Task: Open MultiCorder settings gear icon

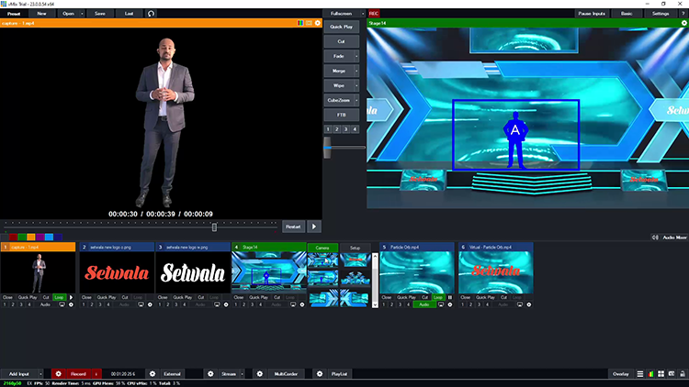Action: coord(260,374)
